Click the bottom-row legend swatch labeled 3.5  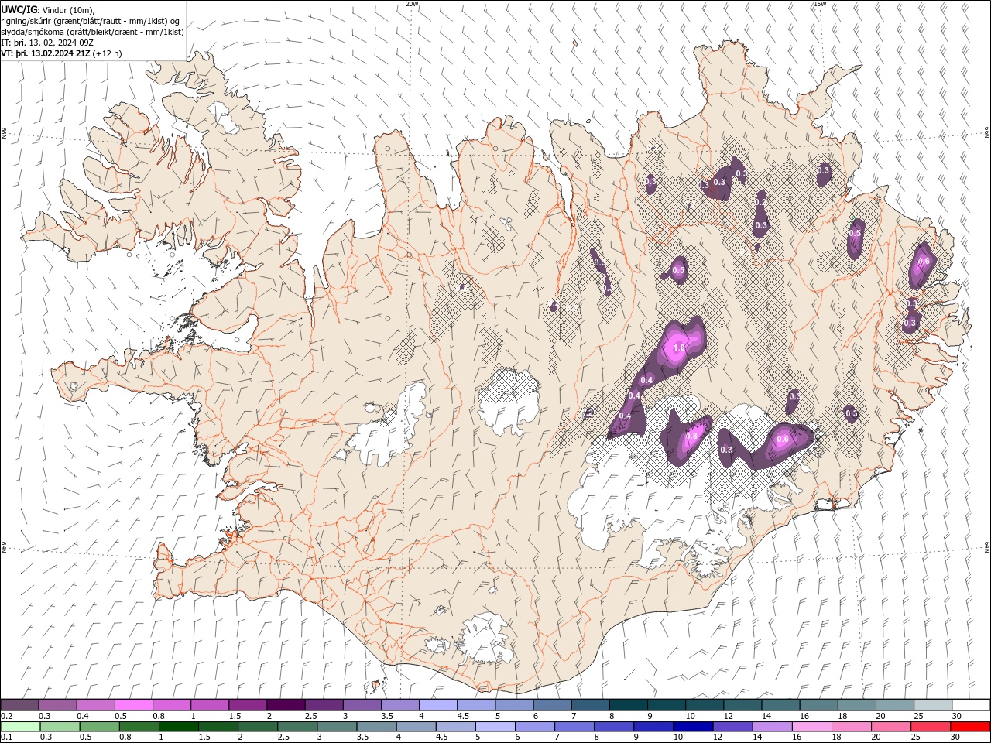(x=376, y=727)
